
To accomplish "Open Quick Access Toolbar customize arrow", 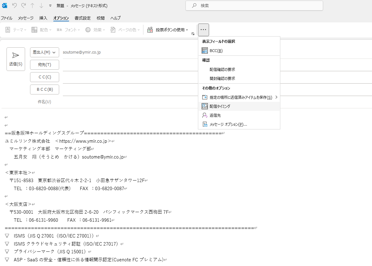I will 50,6.
